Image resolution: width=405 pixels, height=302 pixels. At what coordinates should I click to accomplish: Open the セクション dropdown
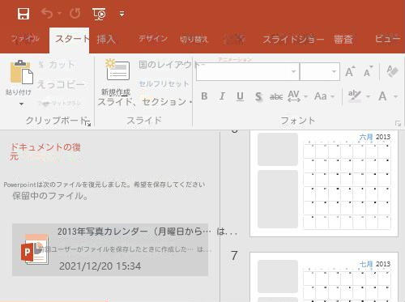click(x=167, y=102)
